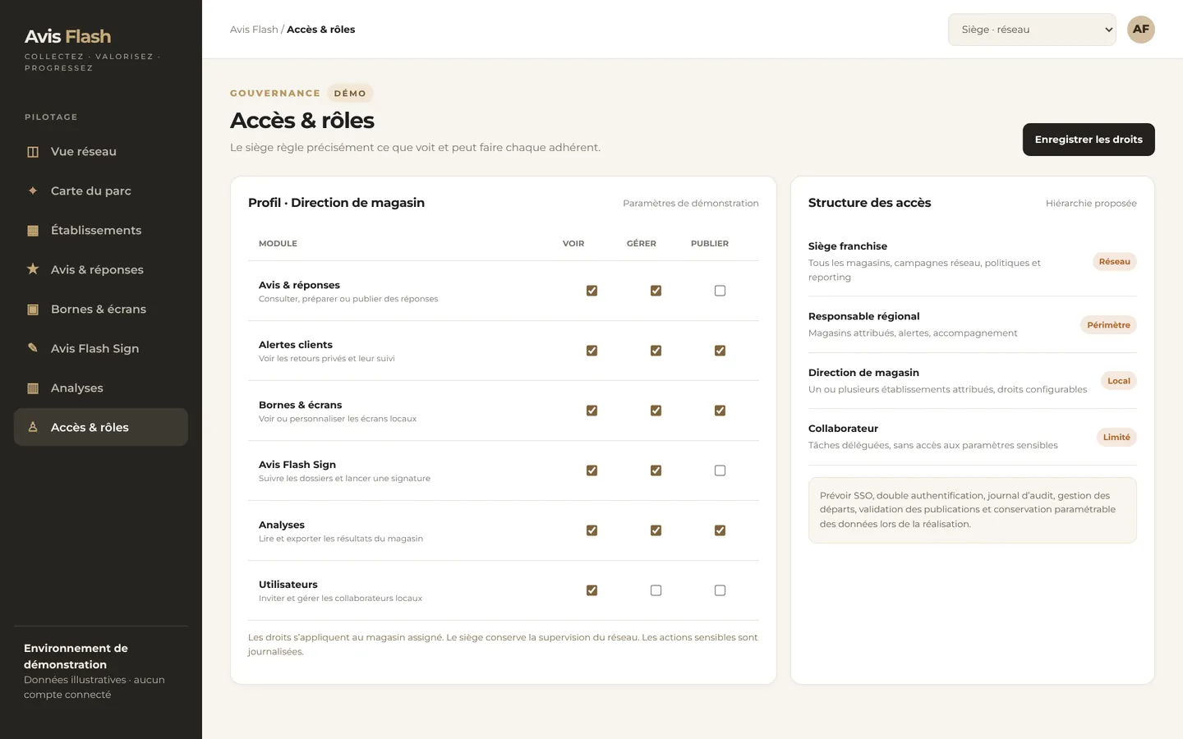Click the MODULE column header
Viewport: 1183px width, 739px height.
(278, 244)
